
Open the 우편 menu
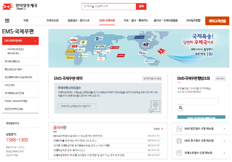(x=26, y=20)
